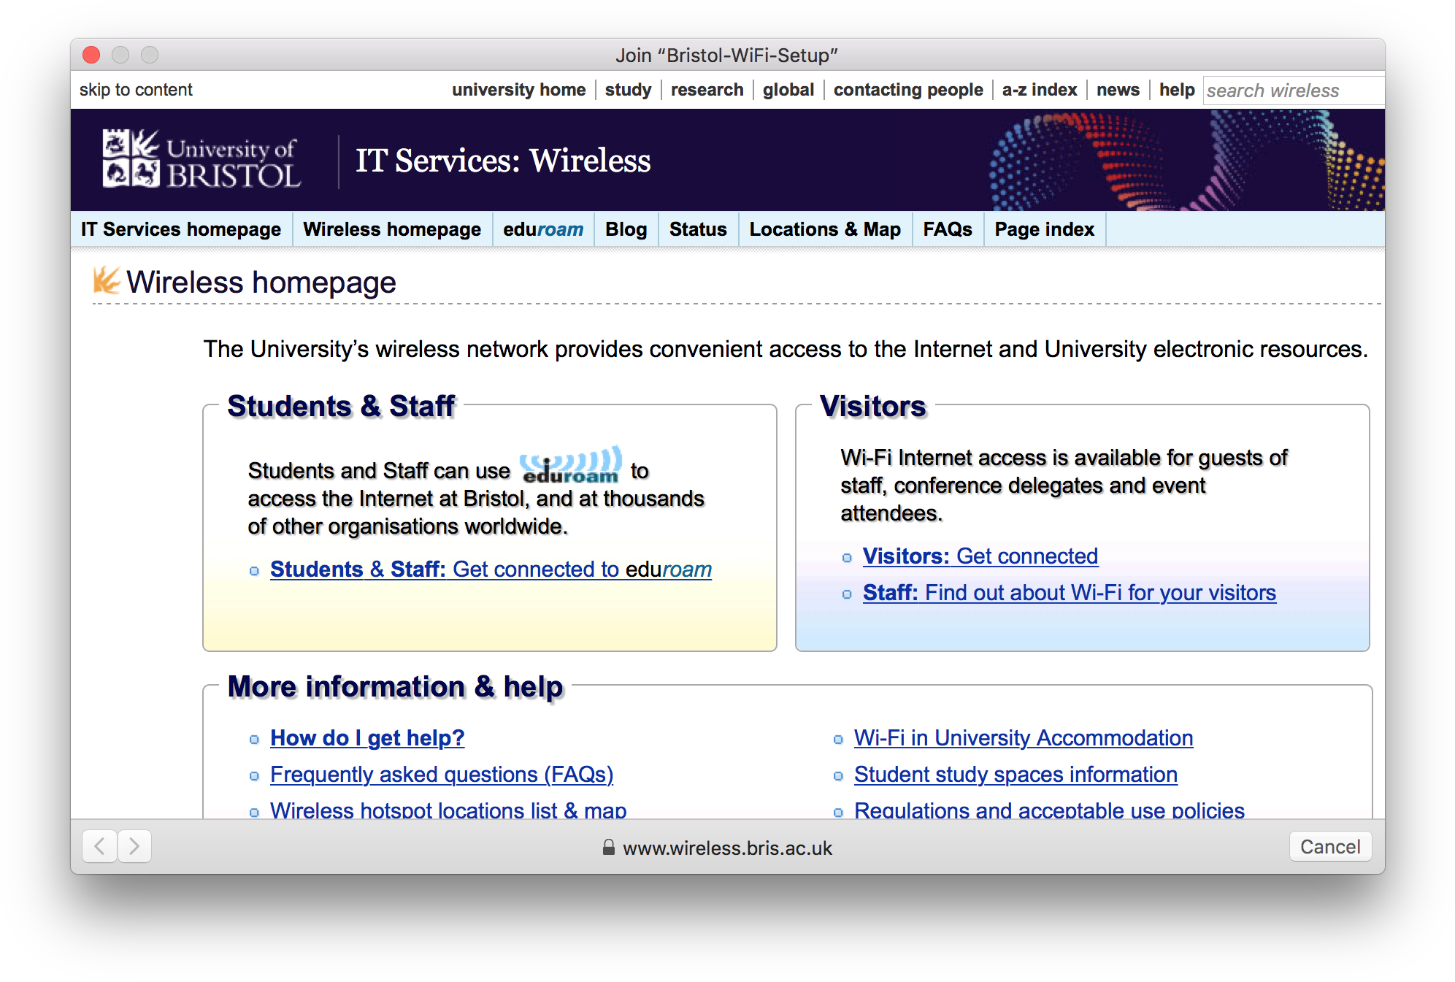Image resolution: width=1455 pixels, height=982 pixels.
Task: Click the flame icon beside Wireless homepage heading
Action: pyautogui.click(x=105, y=280)
